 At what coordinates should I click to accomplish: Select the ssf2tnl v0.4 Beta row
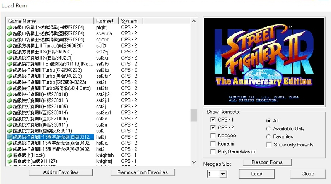(x=98, y=88)
